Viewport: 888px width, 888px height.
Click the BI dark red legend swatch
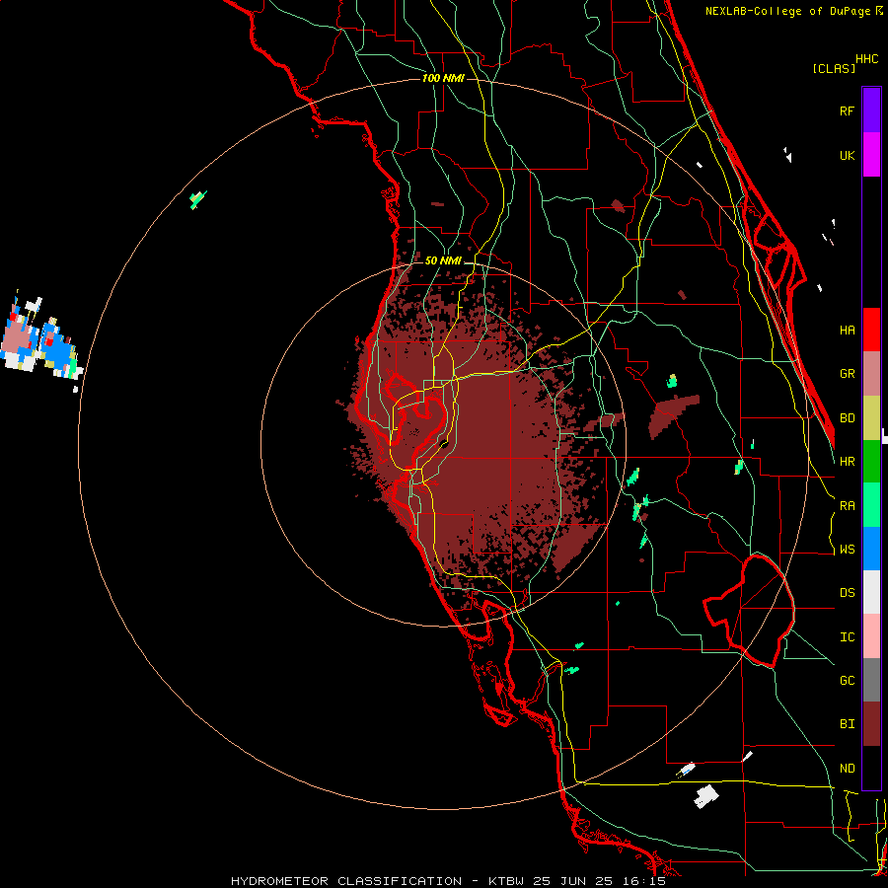pos(871,724)
